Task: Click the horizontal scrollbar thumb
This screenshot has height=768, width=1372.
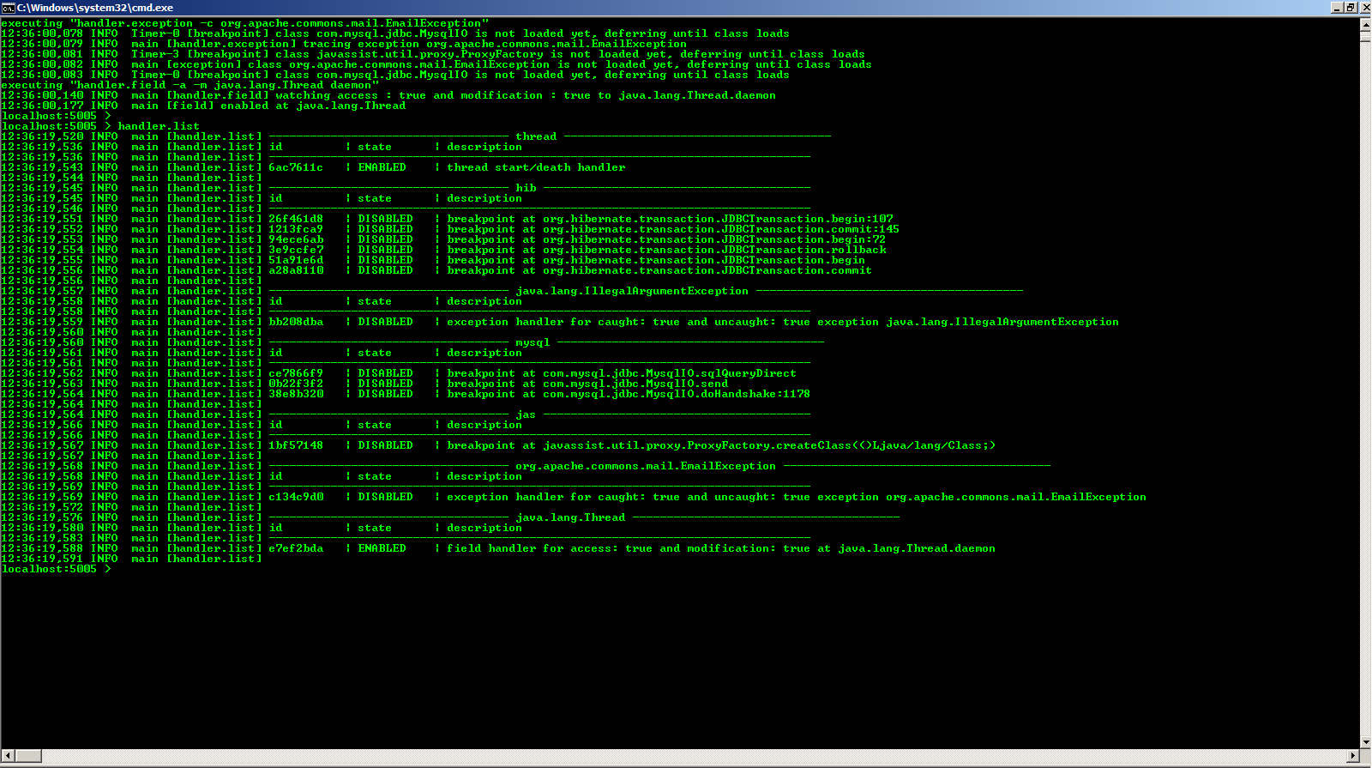Action: 28,756
